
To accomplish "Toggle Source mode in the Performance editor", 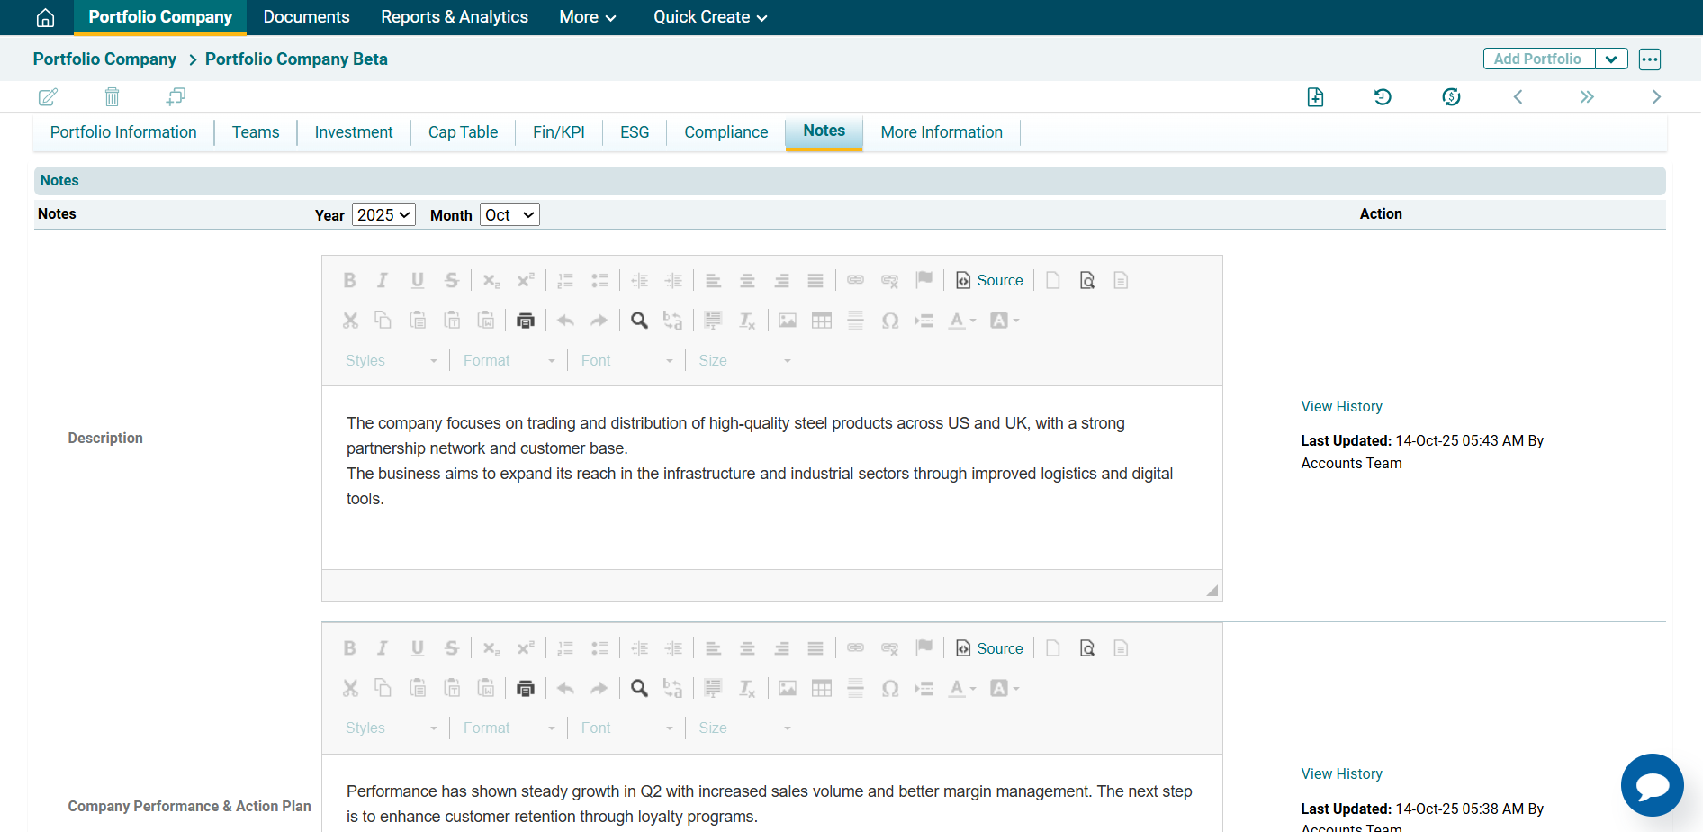I will coord(989,648).
